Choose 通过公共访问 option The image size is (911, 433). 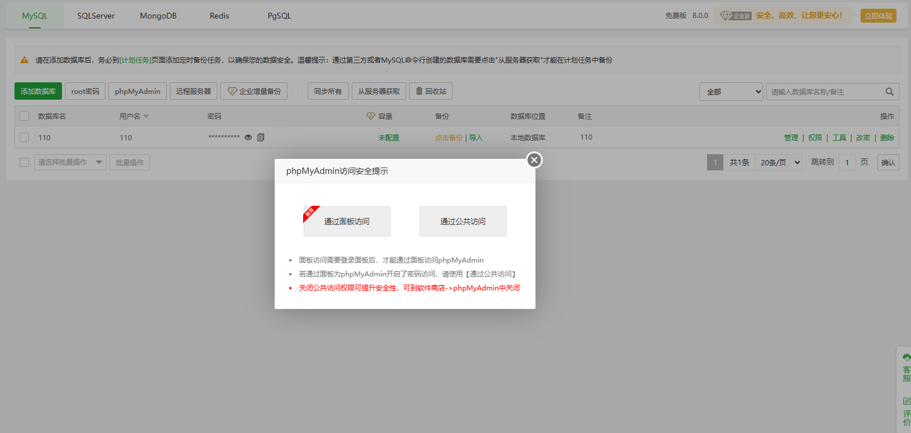point(463,221)
